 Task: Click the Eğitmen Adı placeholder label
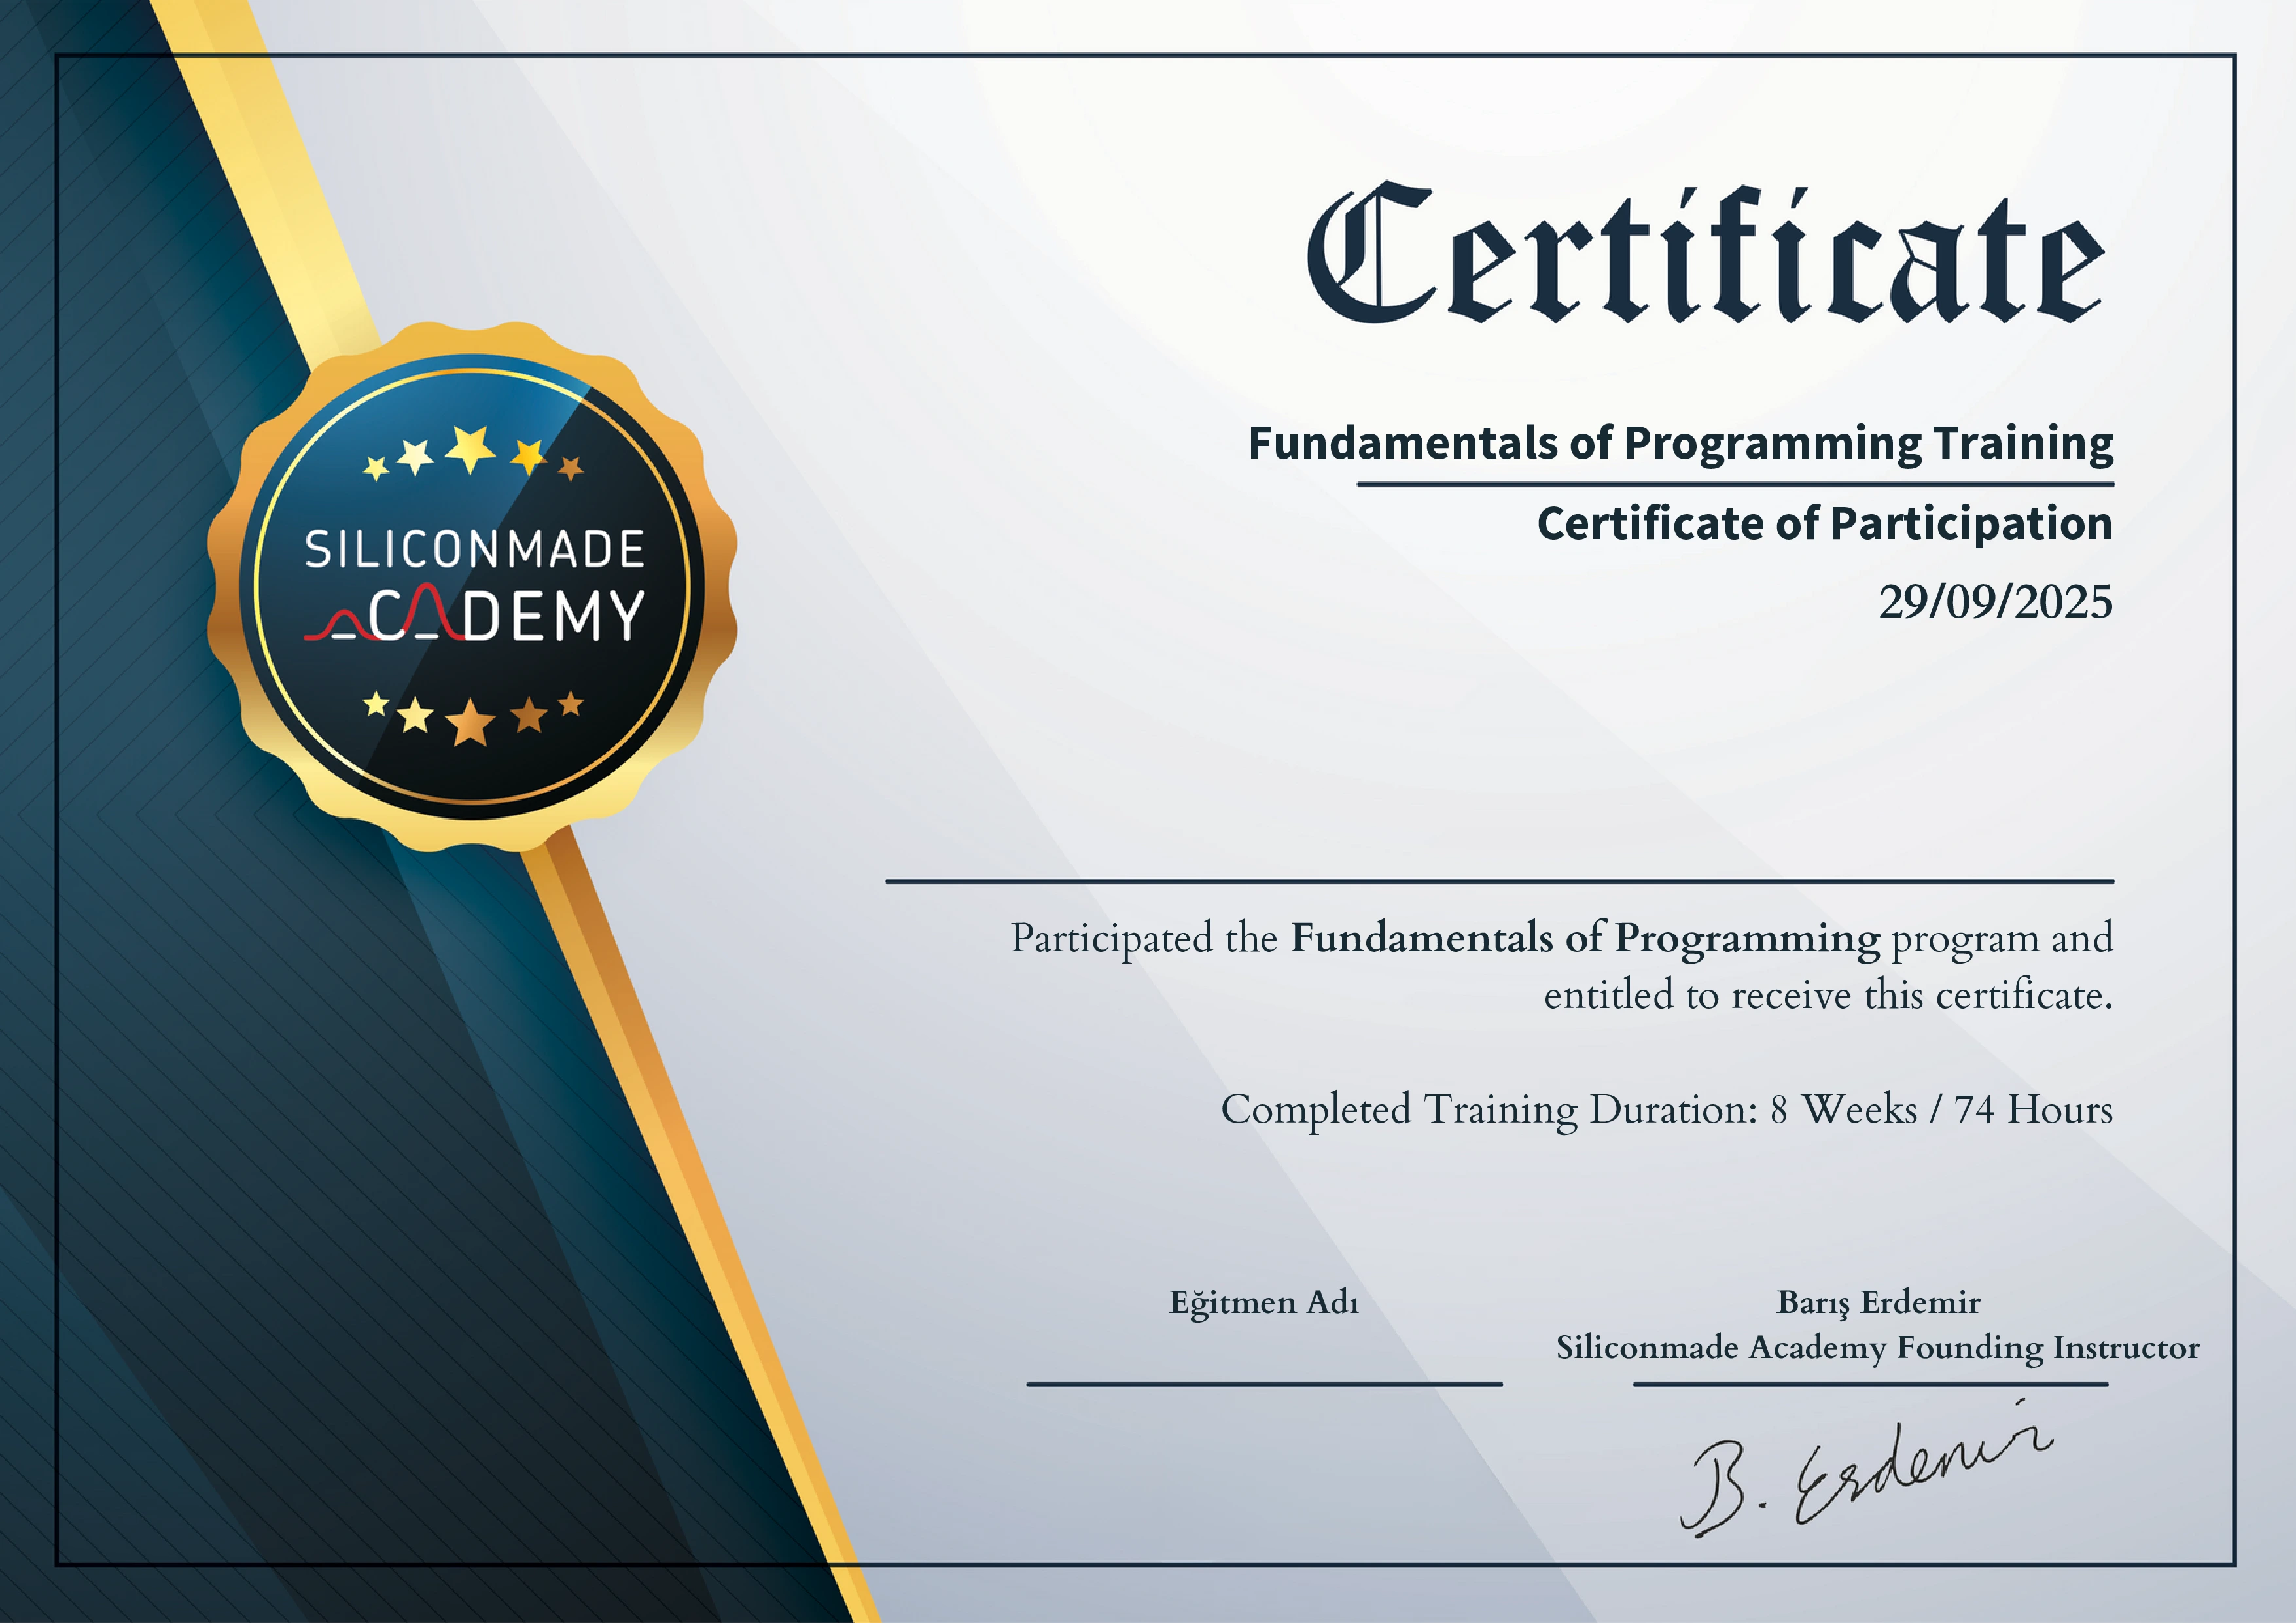pyautogui.click(x=1264, y=1302)
